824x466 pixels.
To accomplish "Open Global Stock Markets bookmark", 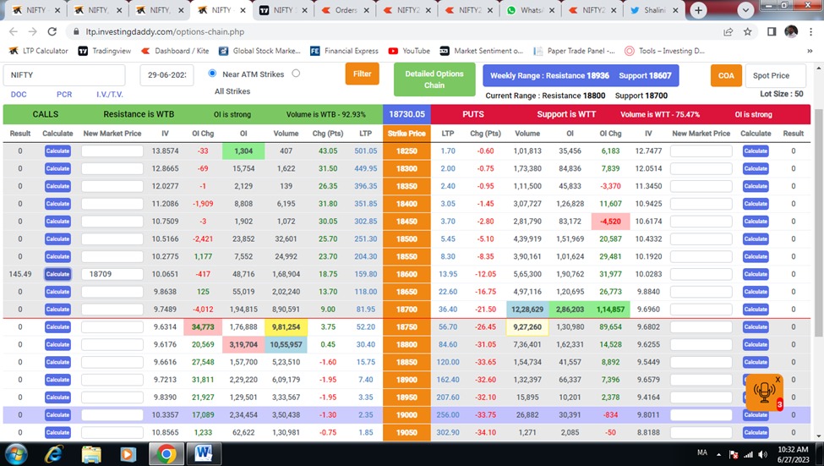I will click(x=259, y=51).
